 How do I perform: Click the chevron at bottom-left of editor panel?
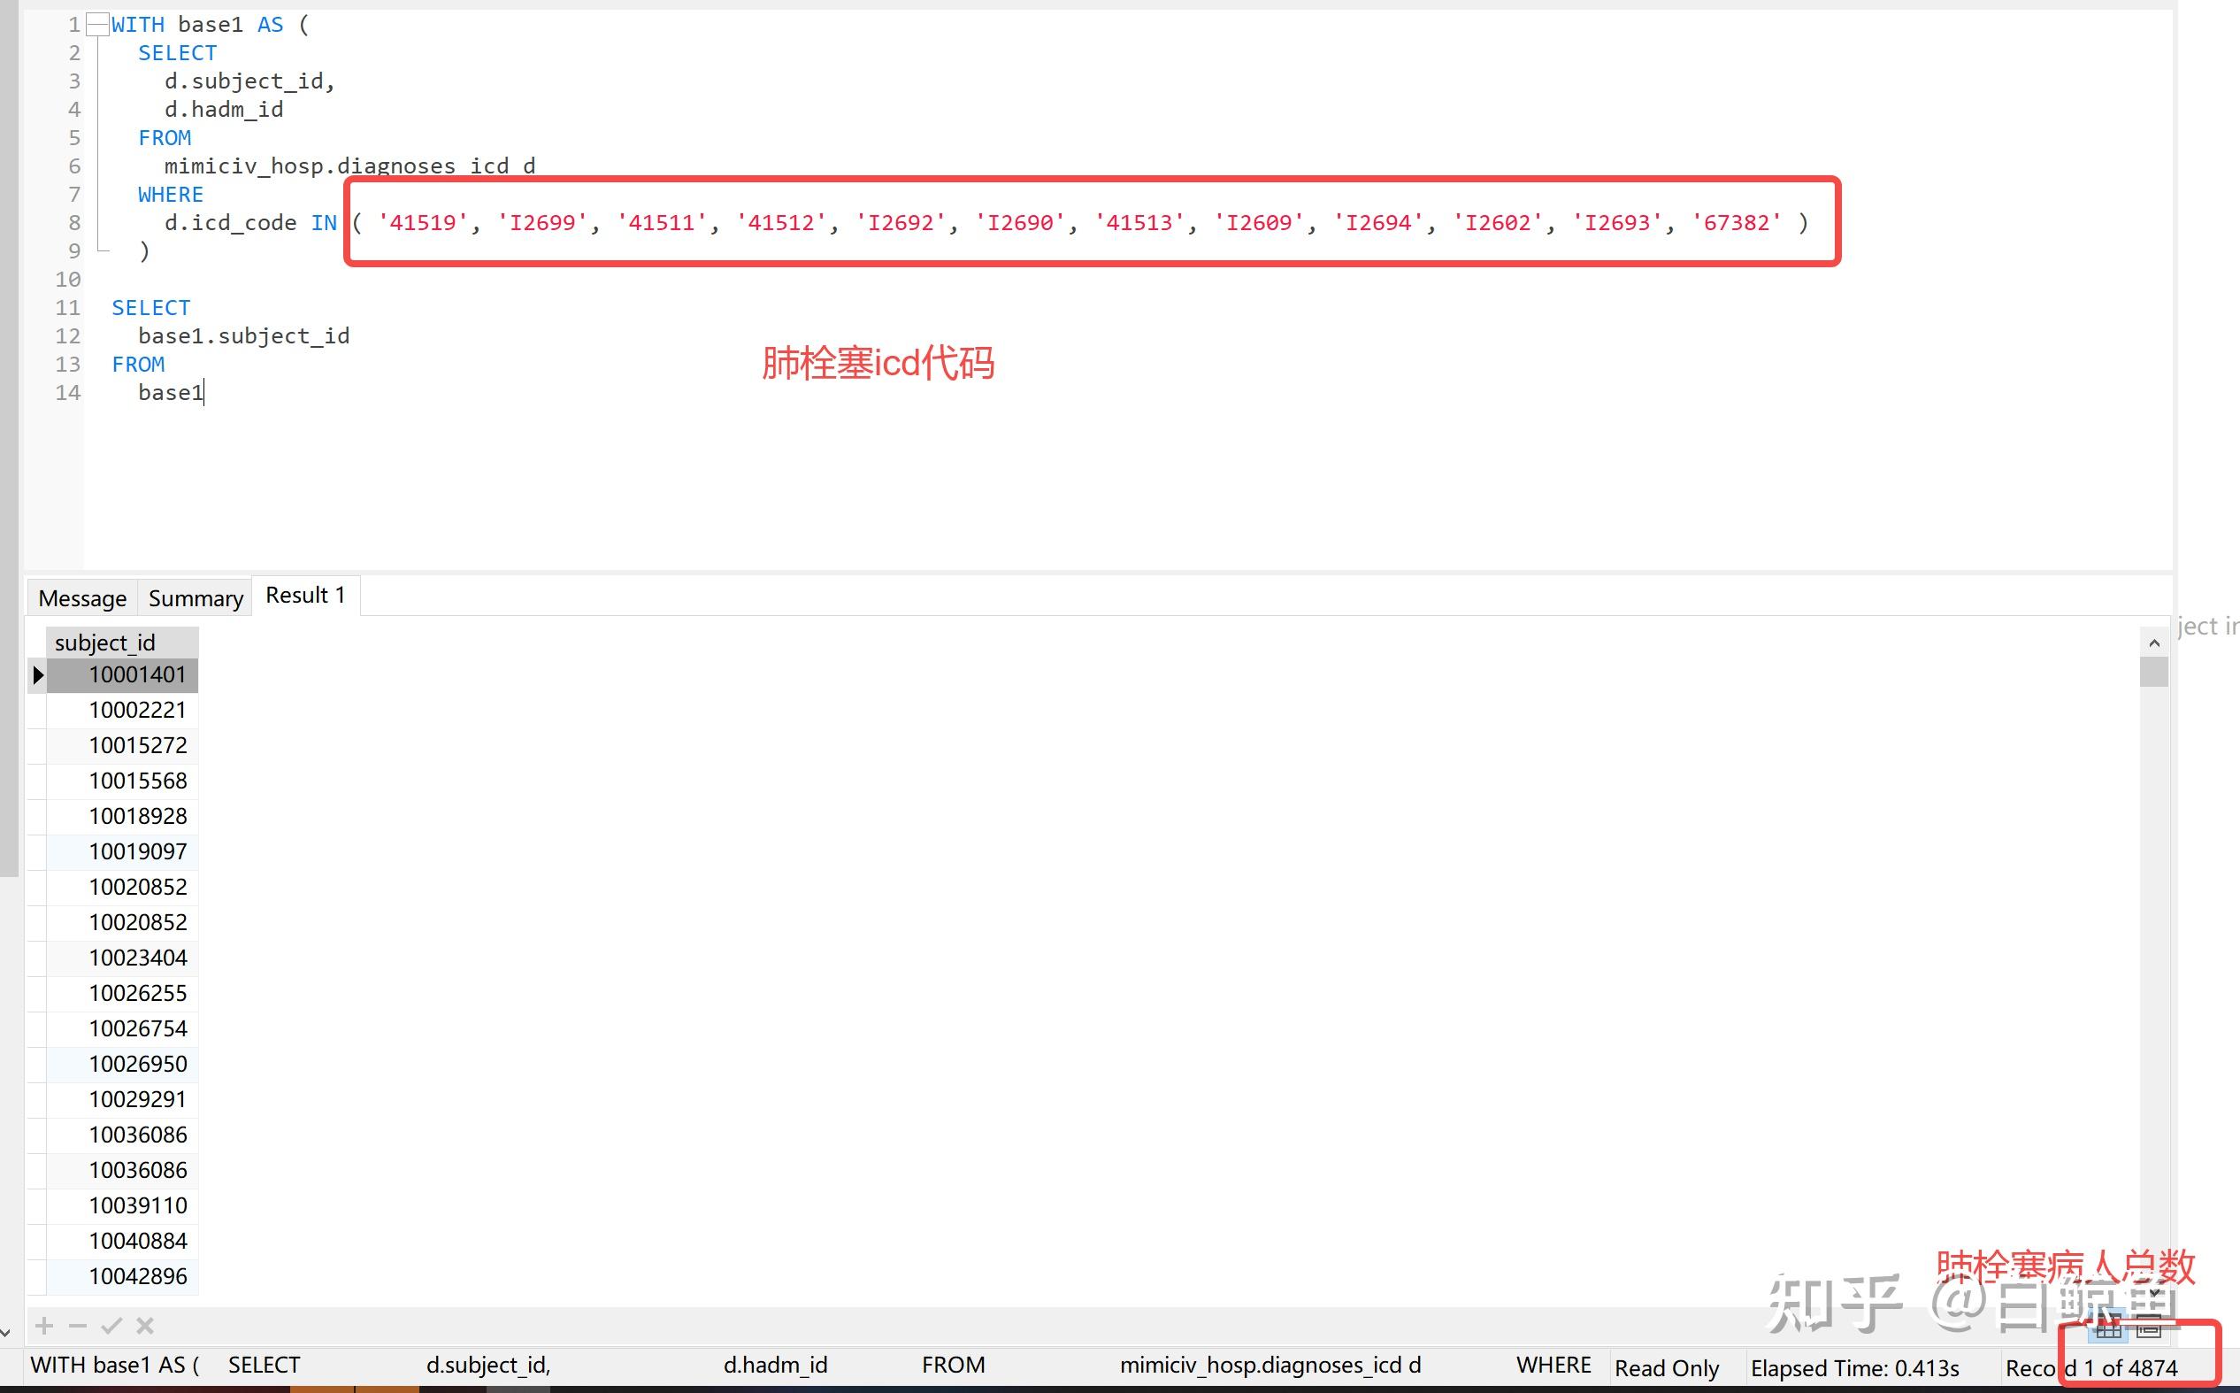click(4, 1330)
